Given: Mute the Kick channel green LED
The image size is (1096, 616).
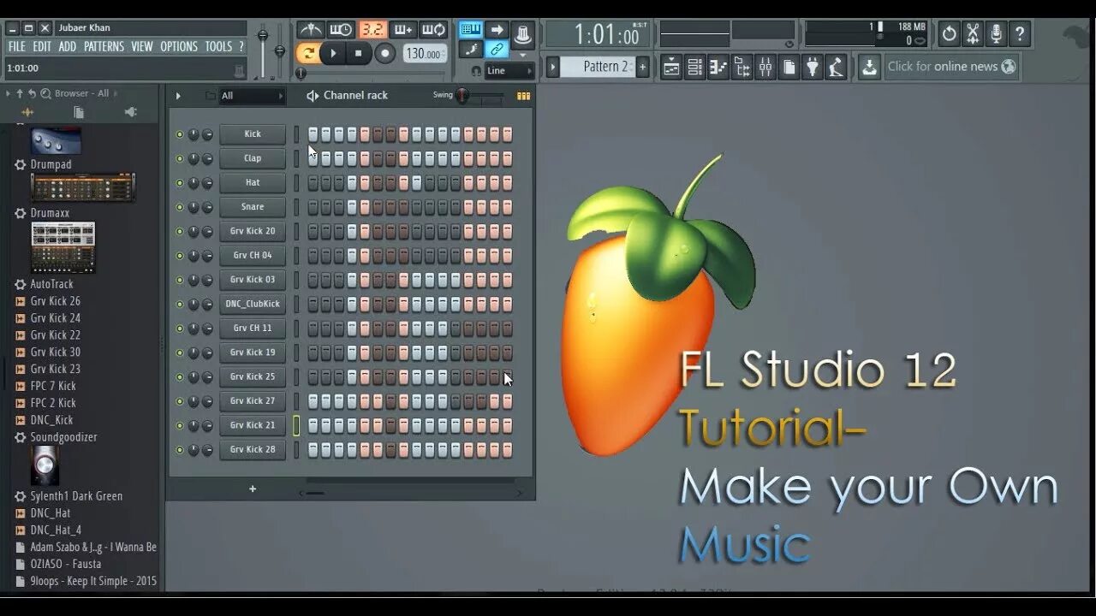Looking at the screenshot, I should [x=180, y=134].
